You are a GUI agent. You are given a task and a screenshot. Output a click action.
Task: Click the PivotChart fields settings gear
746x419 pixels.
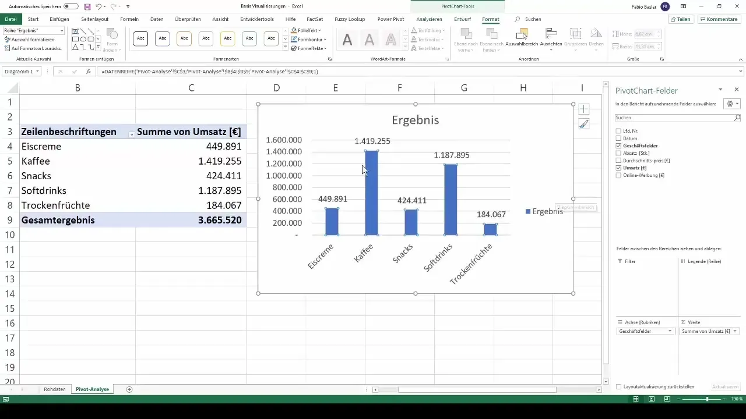click(731, 104)
